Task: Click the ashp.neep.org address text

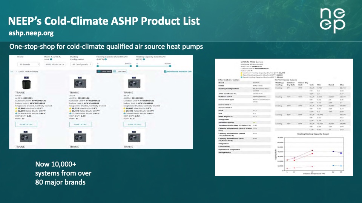Action: 31,33
